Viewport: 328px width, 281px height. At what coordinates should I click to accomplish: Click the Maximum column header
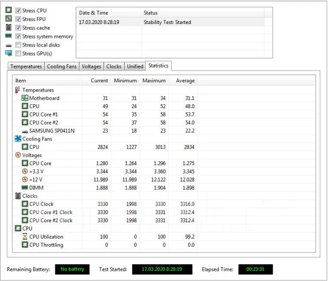point(154,80)
